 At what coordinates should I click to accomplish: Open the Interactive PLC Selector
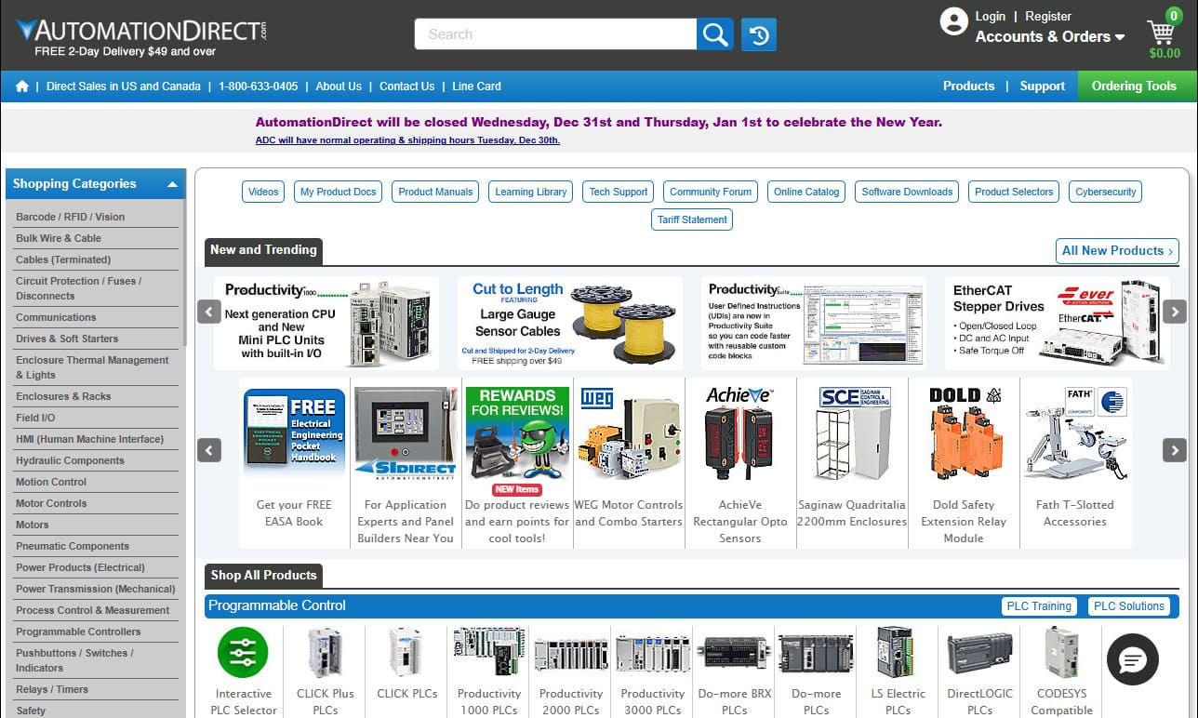[x=243, y=652]
